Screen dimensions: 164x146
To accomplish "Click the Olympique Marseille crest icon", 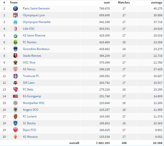I will pos(15,22).
